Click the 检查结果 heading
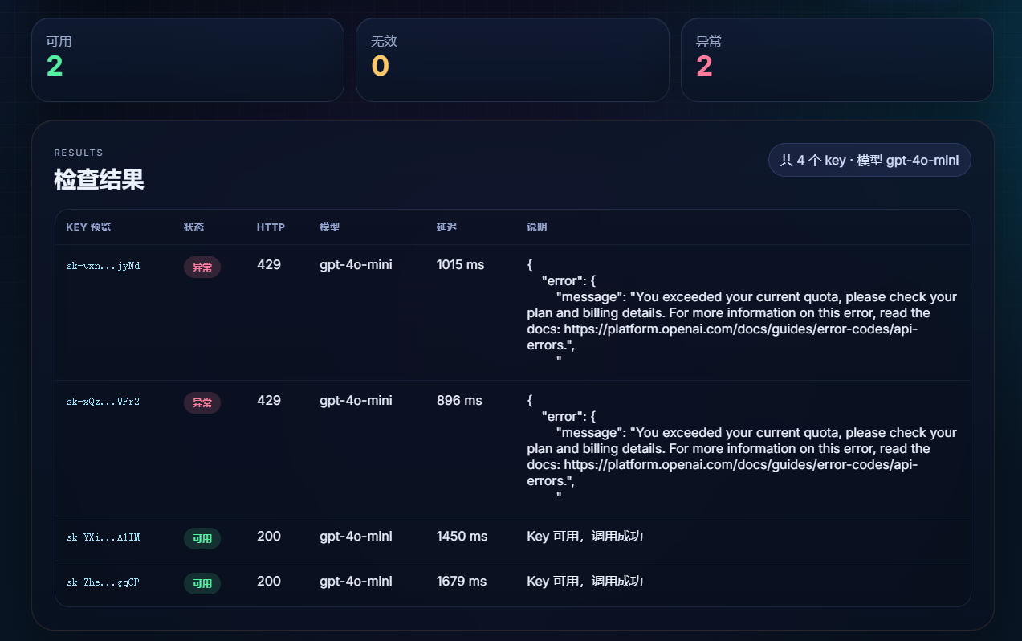Screen dimensions: 1022x641 [99, 180]
